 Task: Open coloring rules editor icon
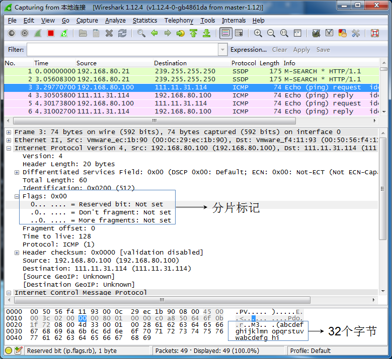(342, 33)
